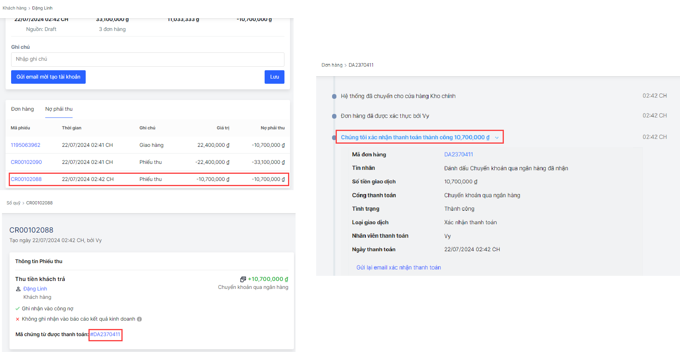This screenshot has width=680, height=352.
Task: Switch to the Đơn hàng tab
Action: (x=23, y=109)
